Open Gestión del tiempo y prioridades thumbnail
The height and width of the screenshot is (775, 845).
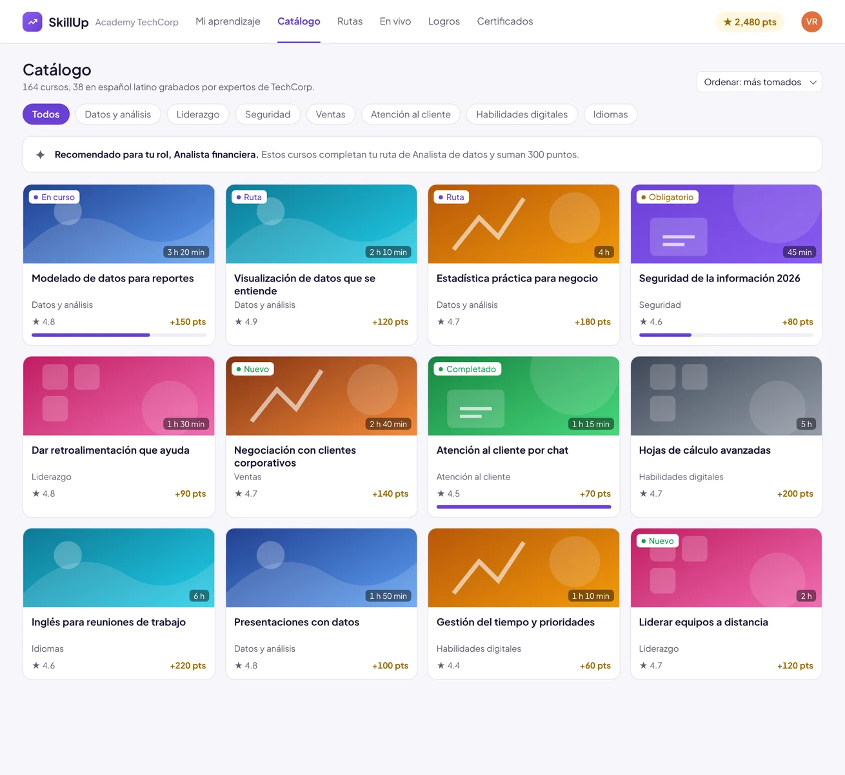click(524, 568)
